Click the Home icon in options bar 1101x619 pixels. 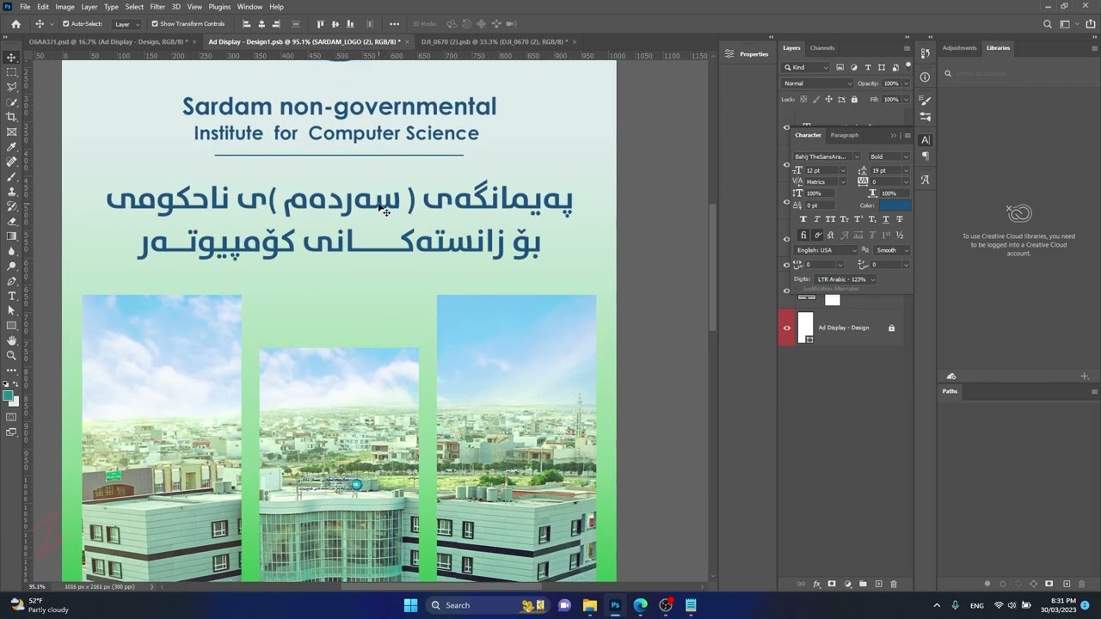click(x=15, y=24)
